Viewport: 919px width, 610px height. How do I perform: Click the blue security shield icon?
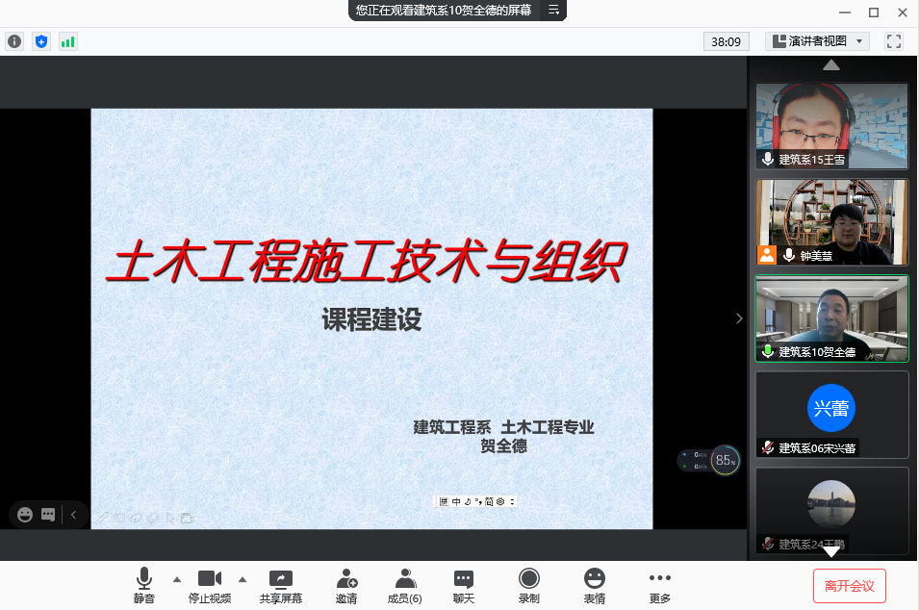(x=40, y=41)
